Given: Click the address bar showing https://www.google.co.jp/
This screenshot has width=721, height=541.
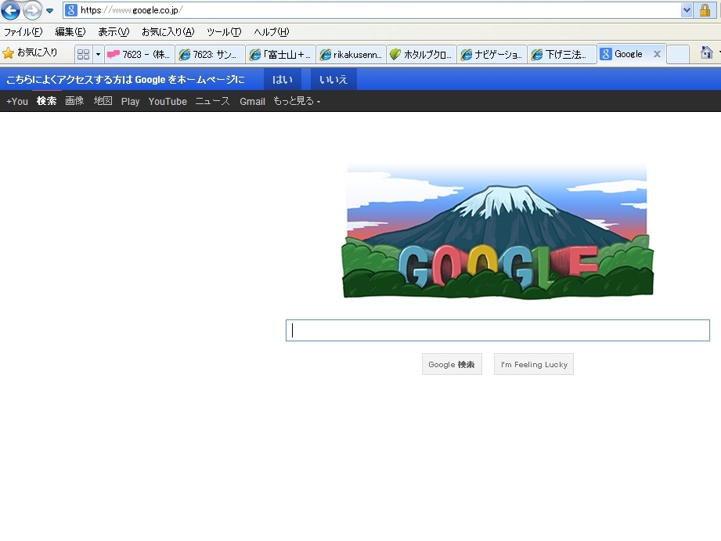Looking at the screenshot, I should click(x=372, y=10).
